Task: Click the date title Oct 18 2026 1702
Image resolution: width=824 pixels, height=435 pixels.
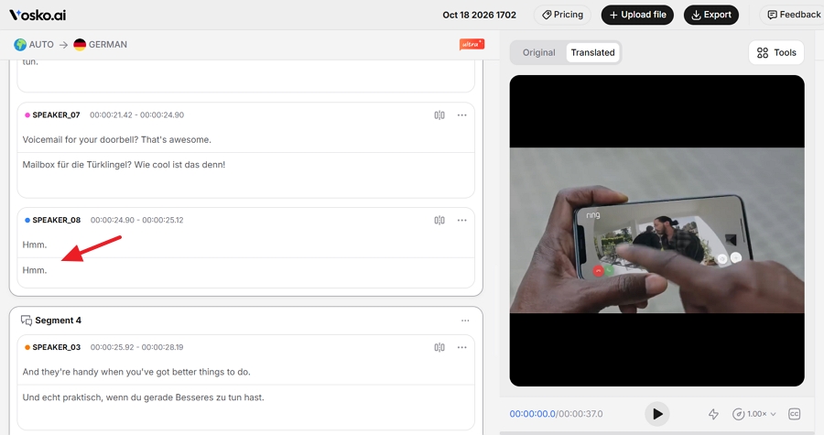Action: click(479, 15)
